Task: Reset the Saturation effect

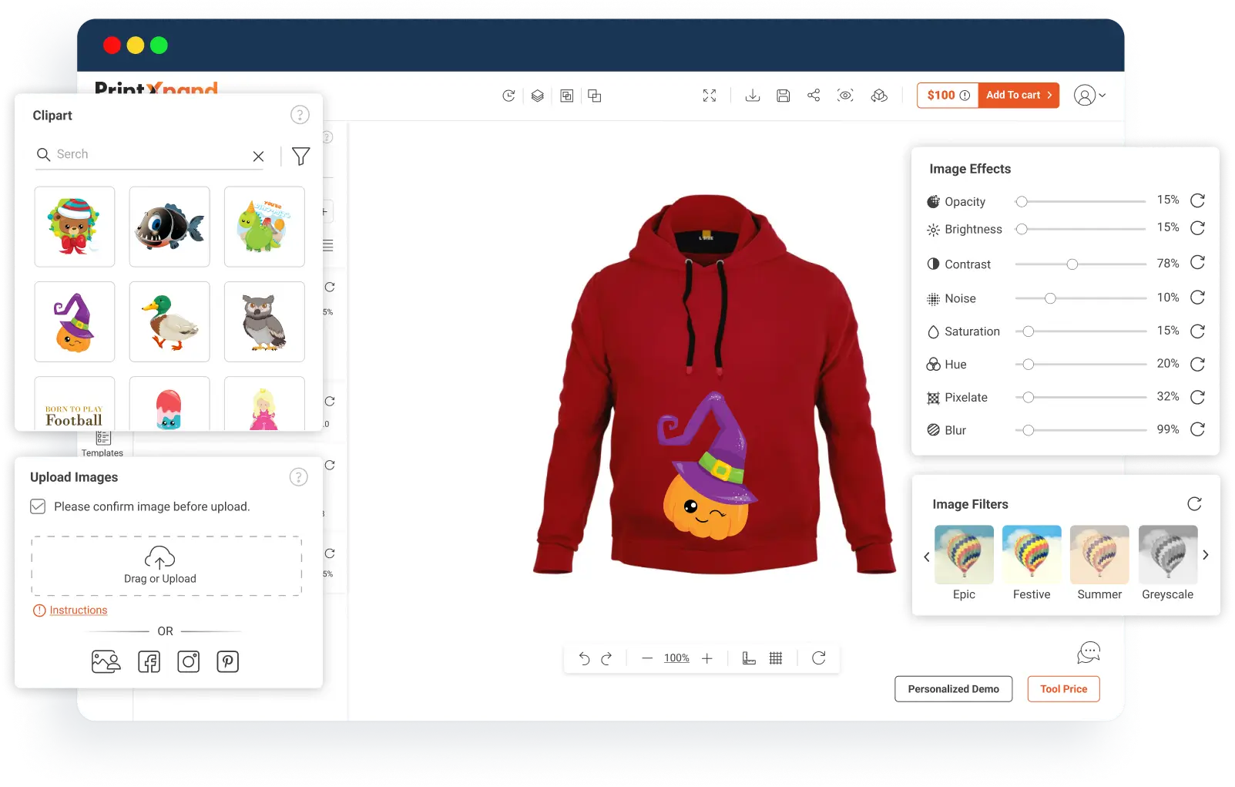Action: [x=1197, y=331]
